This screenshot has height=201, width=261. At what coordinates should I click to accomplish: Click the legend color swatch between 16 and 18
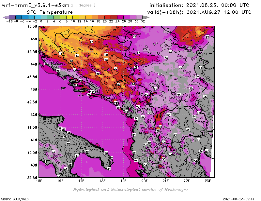(95, 17)
